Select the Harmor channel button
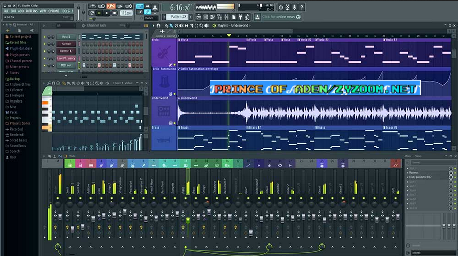The height and width of the screenshot is (256, 458). [x=66, y=44]
